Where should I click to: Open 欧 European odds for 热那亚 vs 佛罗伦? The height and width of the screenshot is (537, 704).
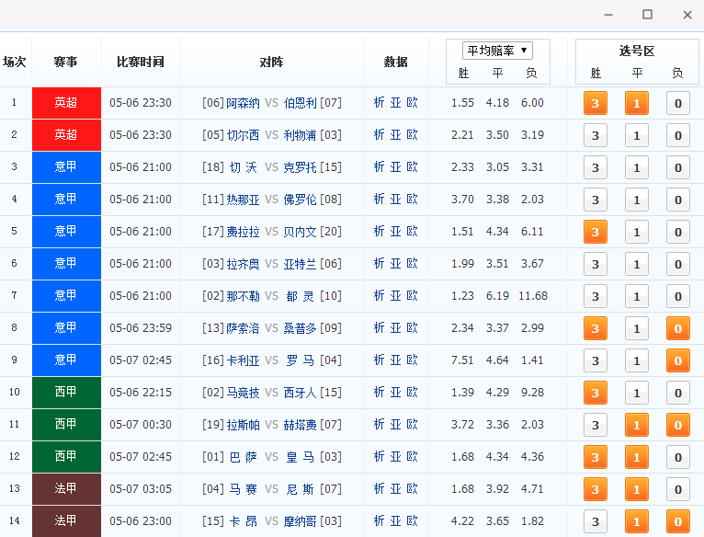(412, 199)
